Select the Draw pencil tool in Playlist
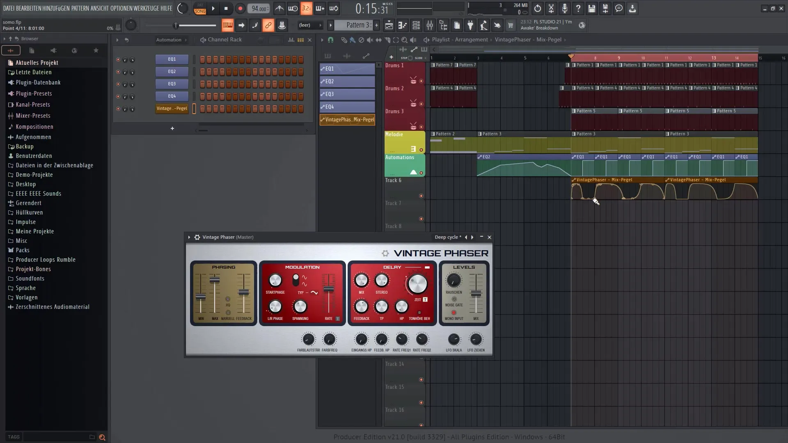788x443 pixels. (x=344, y=40)
